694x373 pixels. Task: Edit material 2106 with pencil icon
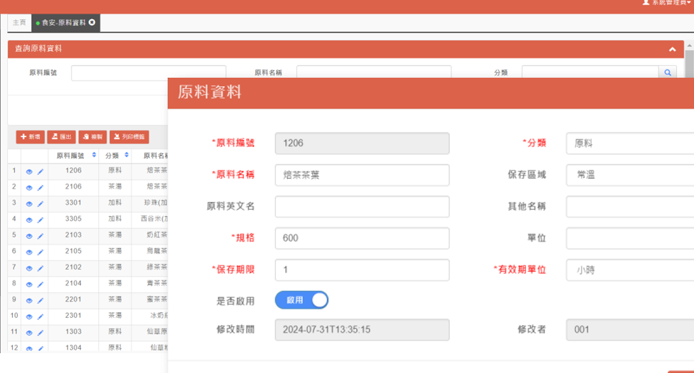[x=40, y=188]
